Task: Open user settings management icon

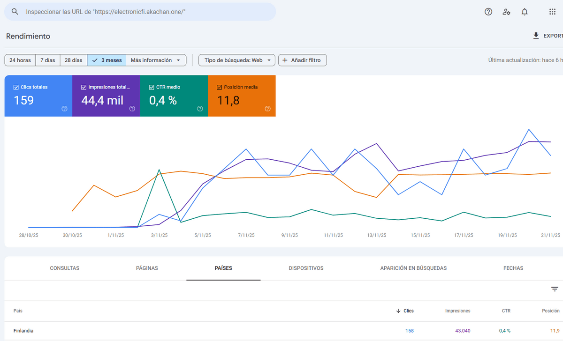Action: click(x=506, y=12)
